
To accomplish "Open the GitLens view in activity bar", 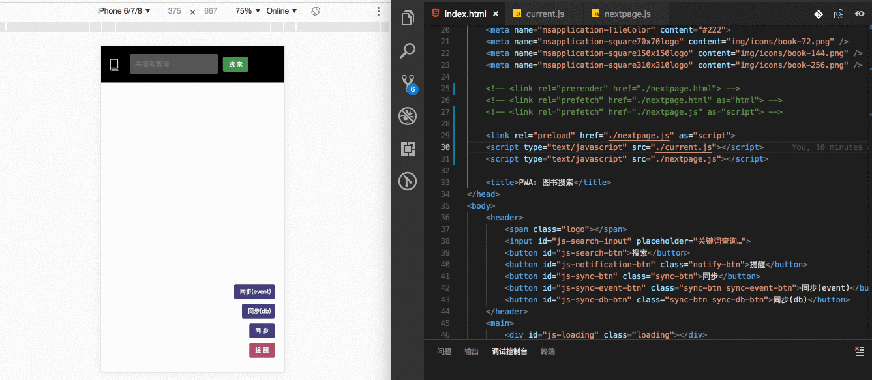I will pos(408,181).
